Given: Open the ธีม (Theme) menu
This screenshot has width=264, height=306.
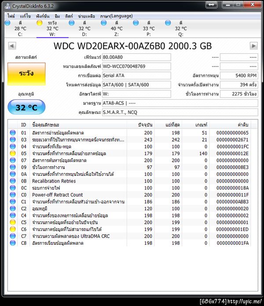Looking at the screenshot, I should click(x=57, y=16).
